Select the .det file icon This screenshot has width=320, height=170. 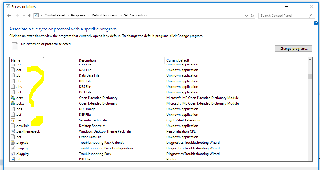click(x=13, y=137)
